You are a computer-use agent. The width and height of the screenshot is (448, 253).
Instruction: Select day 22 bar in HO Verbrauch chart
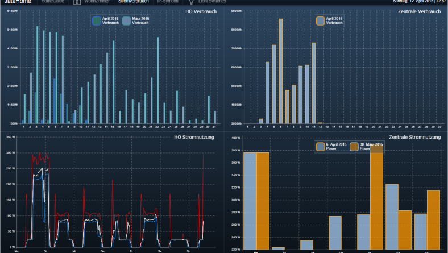[158, 80]
